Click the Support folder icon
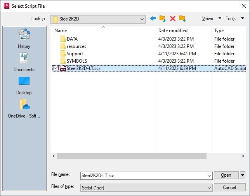The height and width of the screenshot is (196, 250). pos(63,53)
